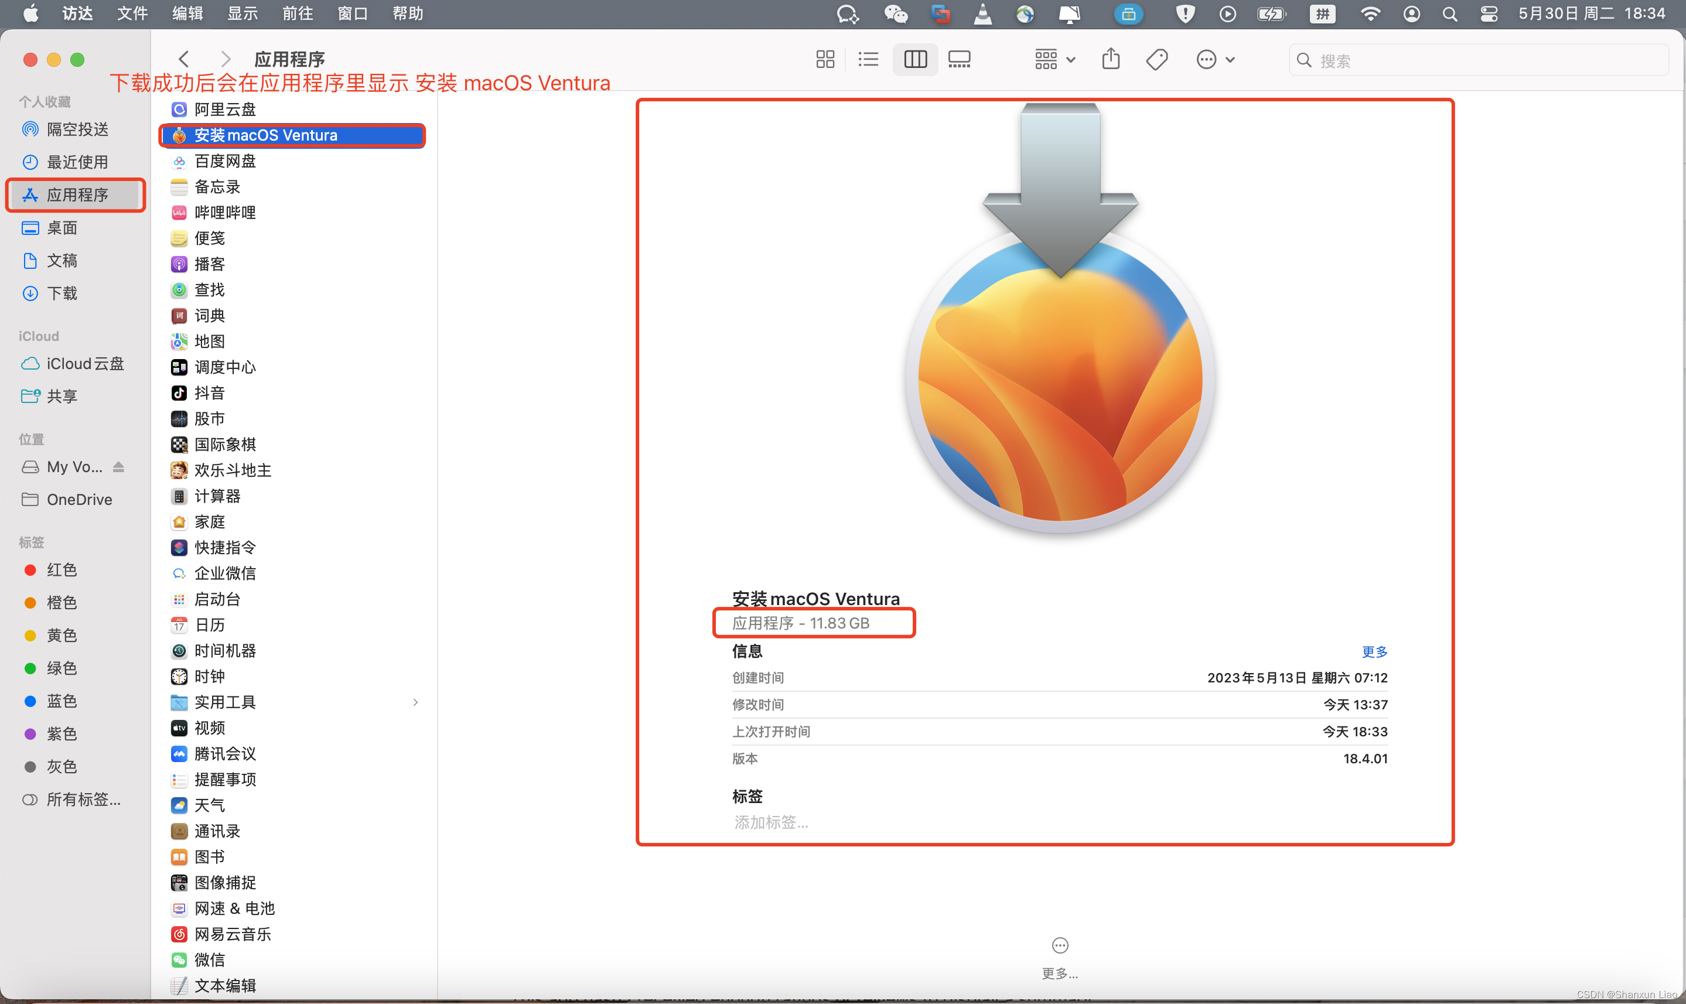Select 地图 app in list
Screen dimensions: 1686x1004
293,342
